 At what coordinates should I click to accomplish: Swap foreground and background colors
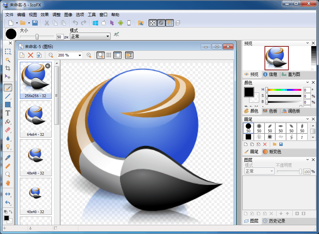pos(11,211)
